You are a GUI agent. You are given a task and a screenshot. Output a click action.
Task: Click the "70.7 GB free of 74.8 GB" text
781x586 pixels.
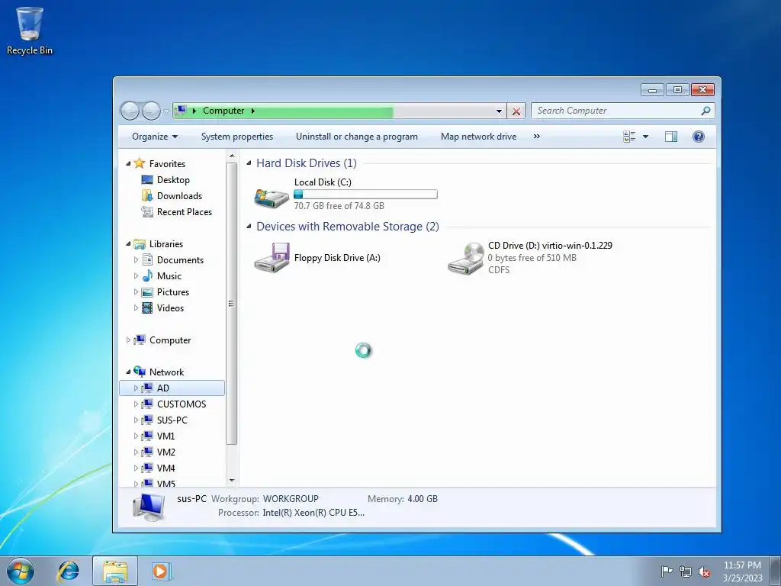coord(339,205)
